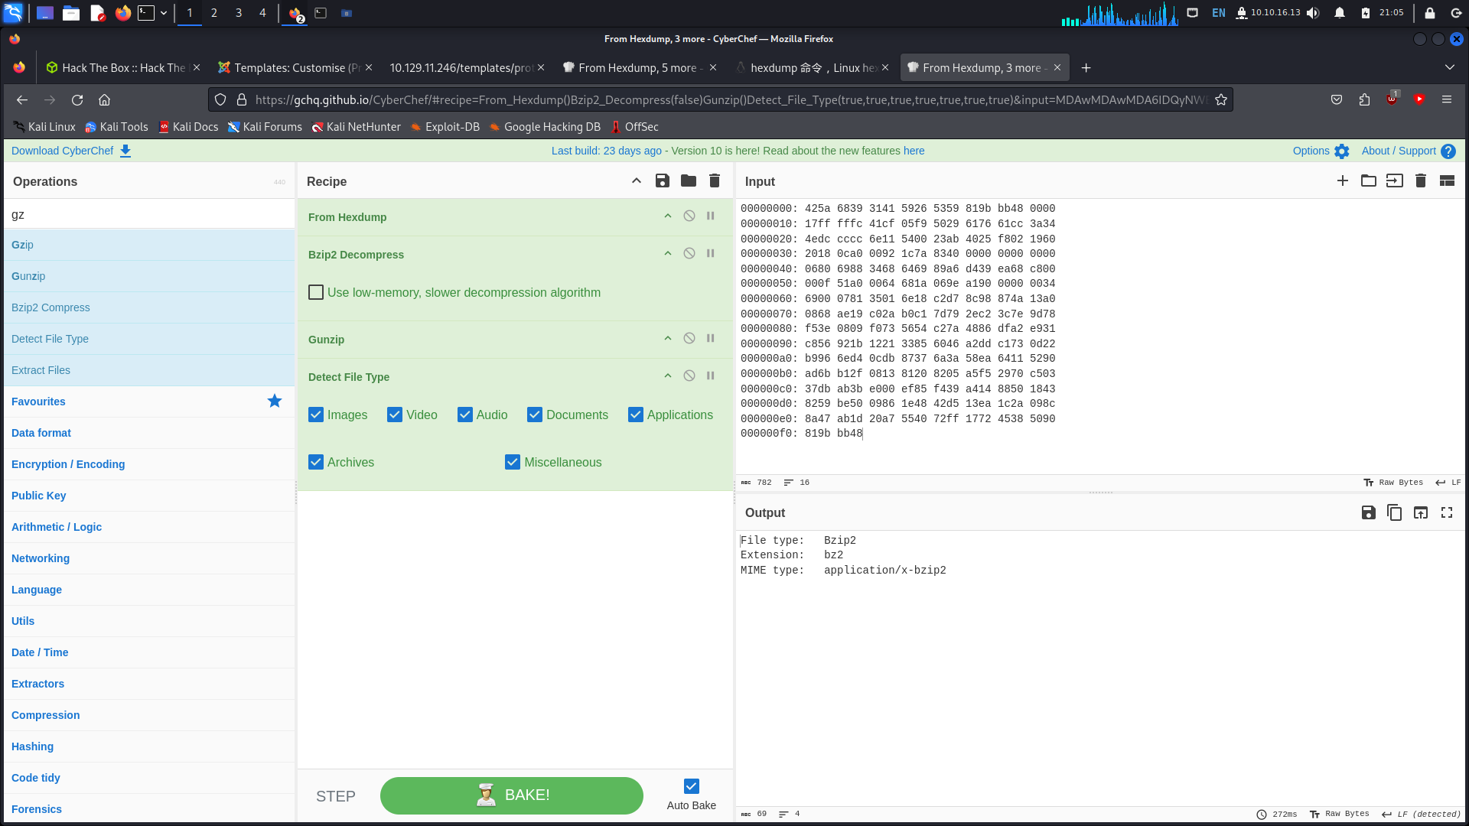Collapse the From Hexdump operation
Screen dimensions: 1469x826
pyautogui.click(x=668, y=216)
